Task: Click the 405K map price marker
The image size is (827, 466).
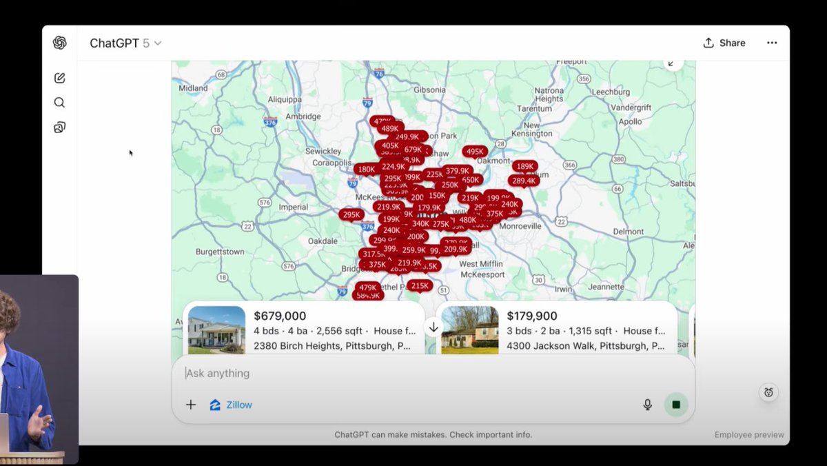Action: 390,145
